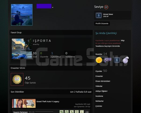
Task: Open the Çizimler artwork page
Action: pos(99,106)
